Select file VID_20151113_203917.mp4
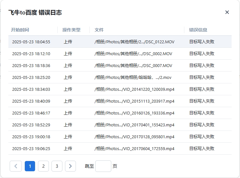 pos(134,101)
